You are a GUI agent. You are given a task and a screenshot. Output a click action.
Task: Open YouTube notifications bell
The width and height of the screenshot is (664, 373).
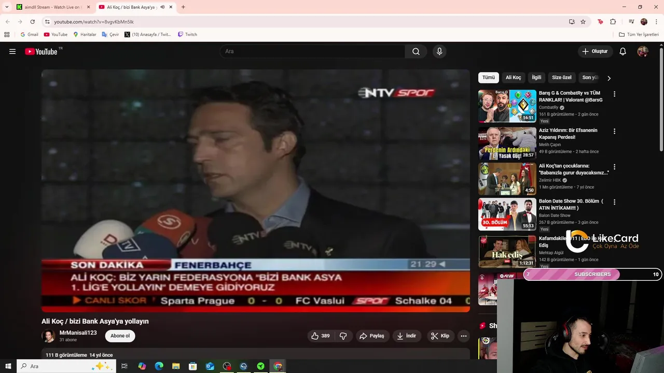point(623,51)
